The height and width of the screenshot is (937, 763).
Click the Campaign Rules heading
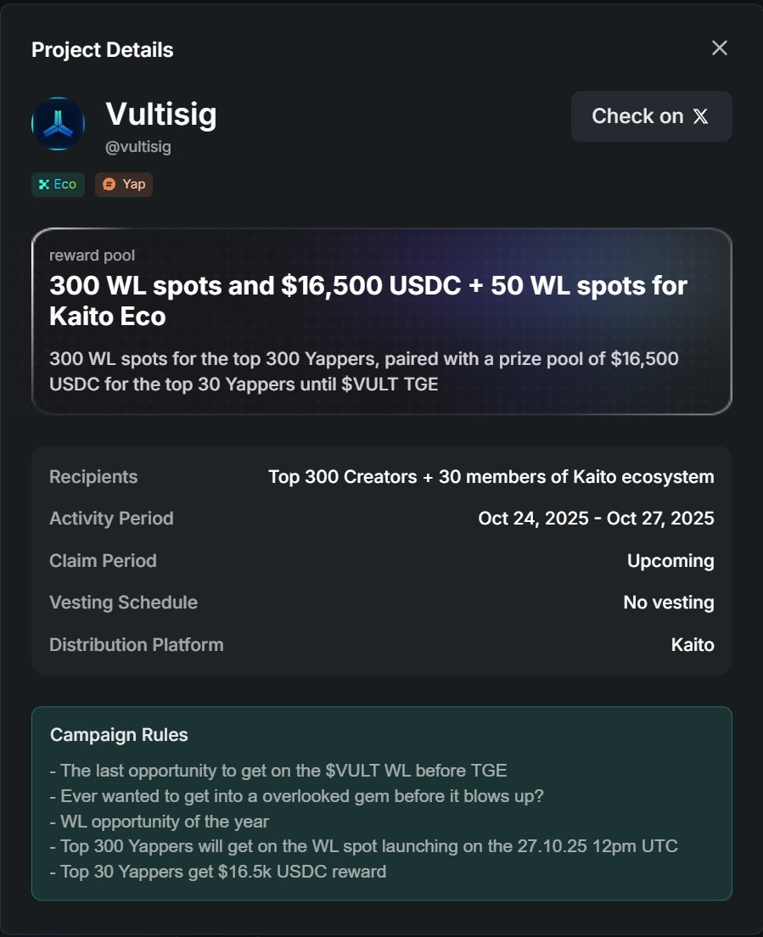click(119, 735)
